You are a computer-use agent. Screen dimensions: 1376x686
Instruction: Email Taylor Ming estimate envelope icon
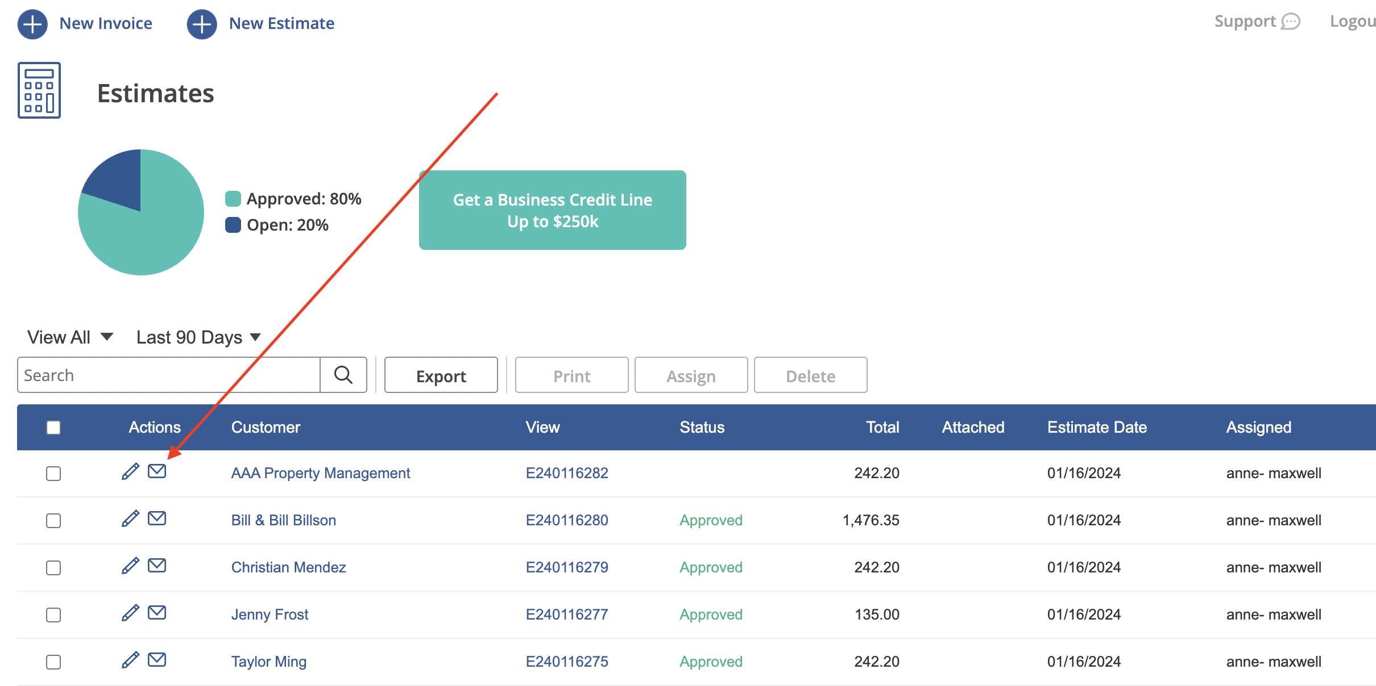pos(157,660)
